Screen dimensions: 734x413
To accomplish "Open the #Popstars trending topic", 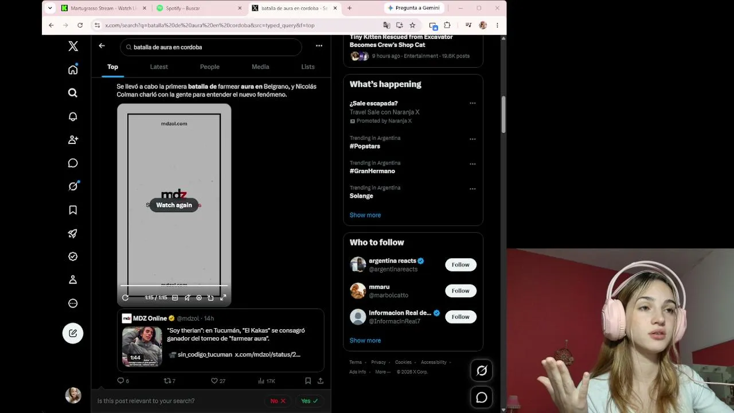I will point(365,146).
